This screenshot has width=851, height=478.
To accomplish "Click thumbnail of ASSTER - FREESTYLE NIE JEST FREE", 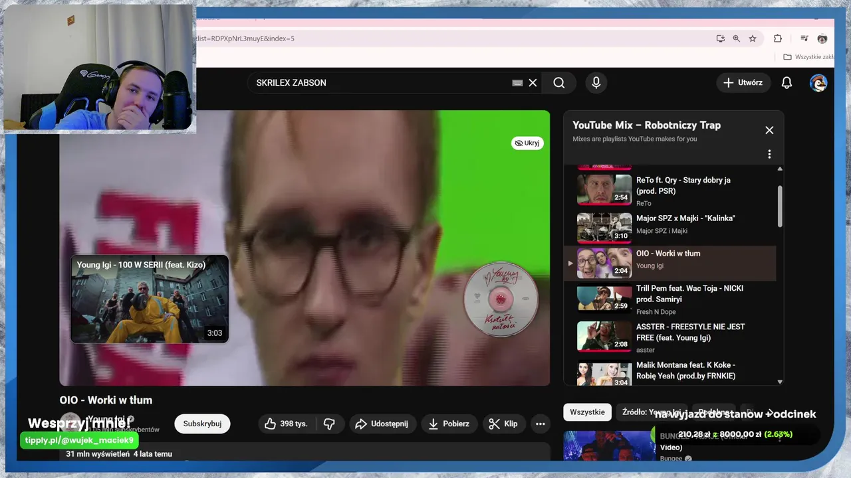I will pos(604,337).
